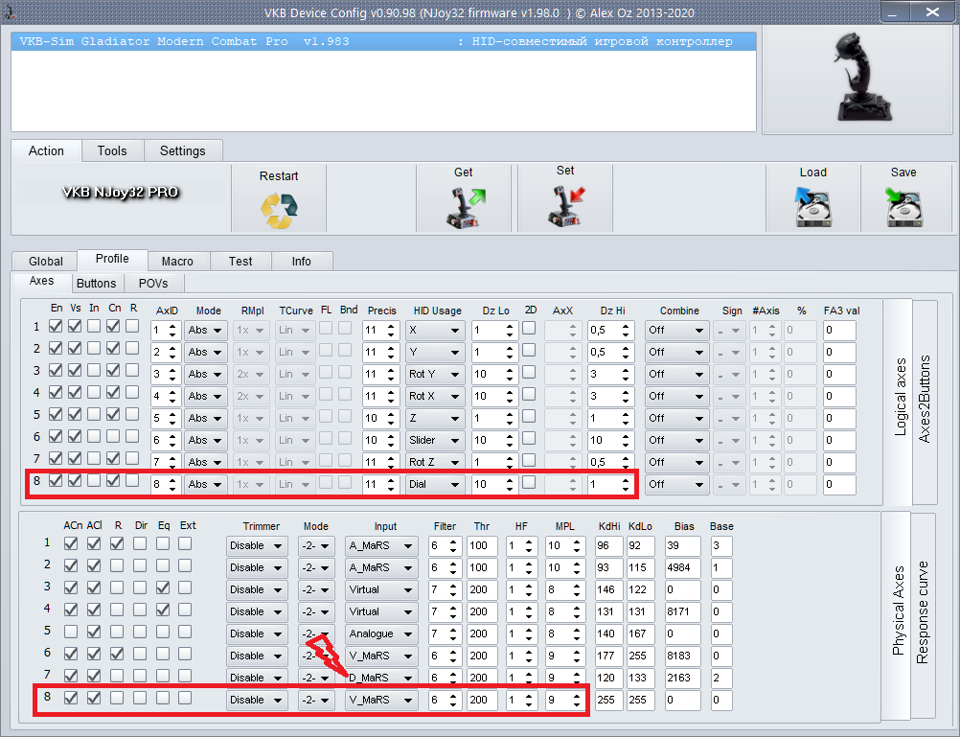Open the Test tab
Image resolution: width=960 pixels, height=737 pixels.
coord(240,261)
